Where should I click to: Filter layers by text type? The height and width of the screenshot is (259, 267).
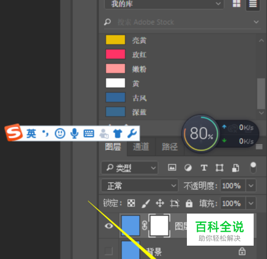tap(204, 168)
